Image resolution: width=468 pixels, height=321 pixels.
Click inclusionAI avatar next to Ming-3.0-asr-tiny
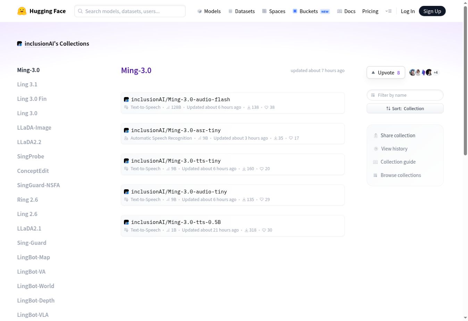coord(126,130)
